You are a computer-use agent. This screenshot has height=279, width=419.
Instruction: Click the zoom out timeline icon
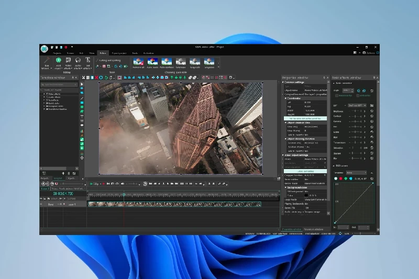tap(48, 184)
